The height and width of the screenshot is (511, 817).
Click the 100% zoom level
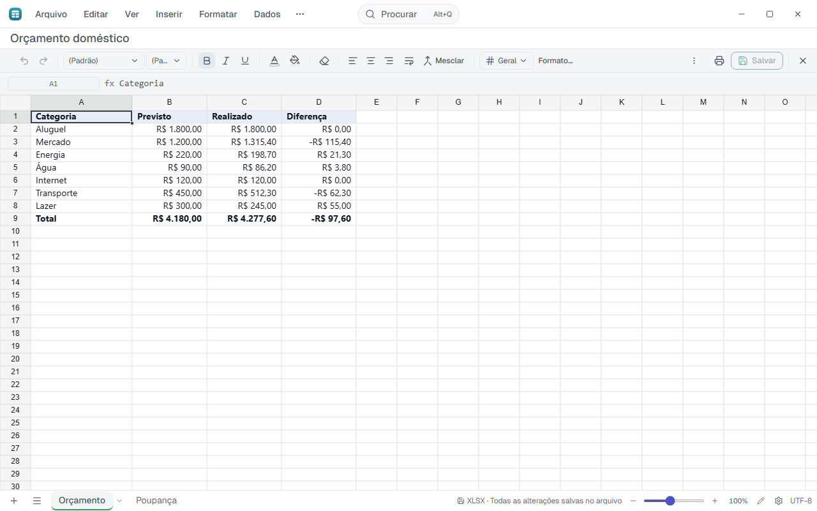[x=738, y=501]
